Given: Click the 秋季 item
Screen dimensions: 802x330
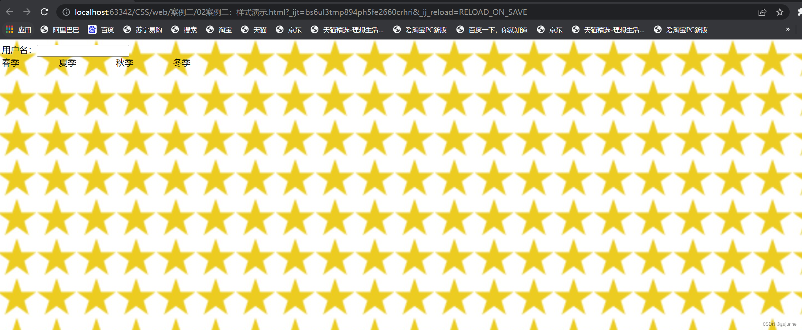Looking at the screenshot, I should [x=125, y=63].
